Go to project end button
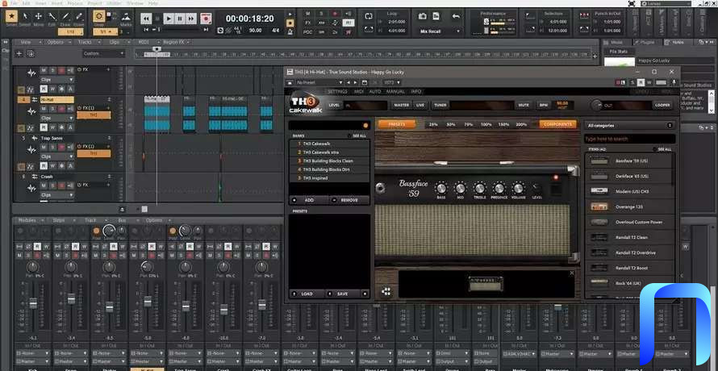 pyautogui.click(x=206, y=30)
